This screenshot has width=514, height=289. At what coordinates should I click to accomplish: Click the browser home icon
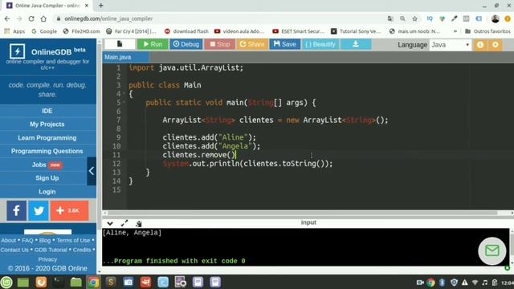(x=43, y=18)
